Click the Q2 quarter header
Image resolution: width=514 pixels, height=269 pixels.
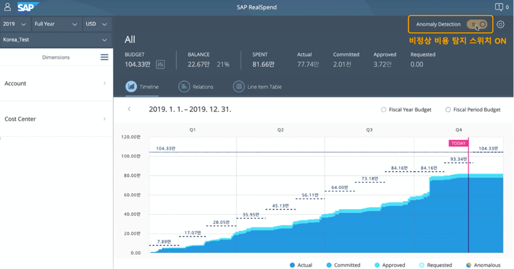click(281, 130)
